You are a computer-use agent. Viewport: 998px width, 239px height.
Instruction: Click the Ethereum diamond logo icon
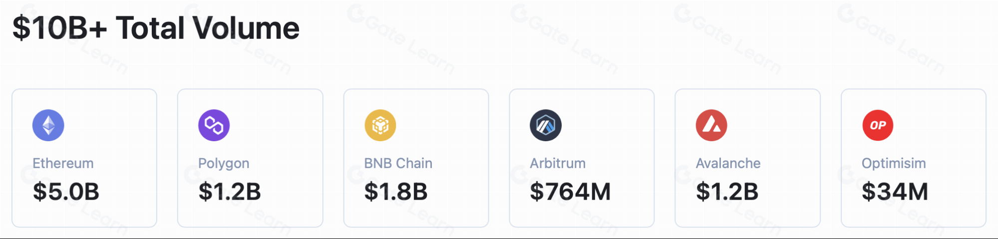(48, 125)
